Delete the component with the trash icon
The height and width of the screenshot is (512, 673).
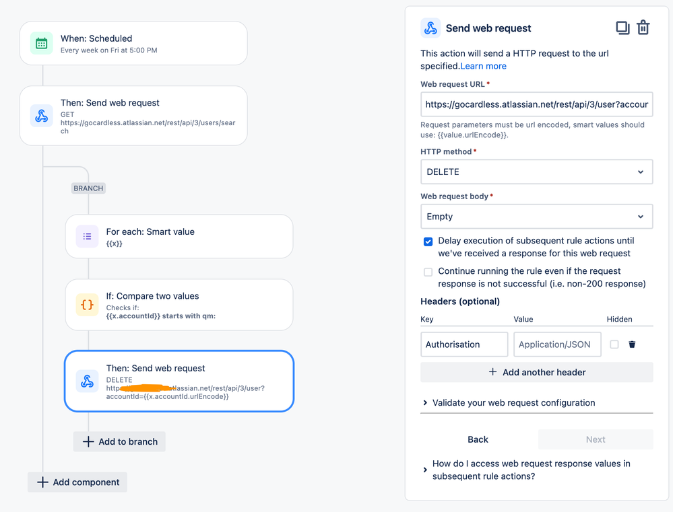click(x=643, y=28)
